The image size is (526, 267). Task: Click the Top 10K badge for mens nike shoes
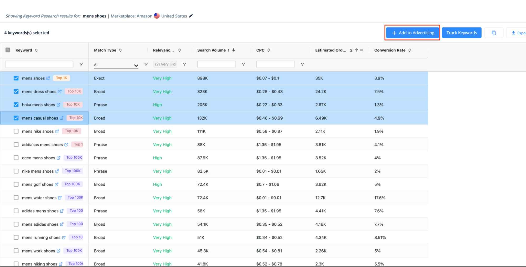(72, 131)
